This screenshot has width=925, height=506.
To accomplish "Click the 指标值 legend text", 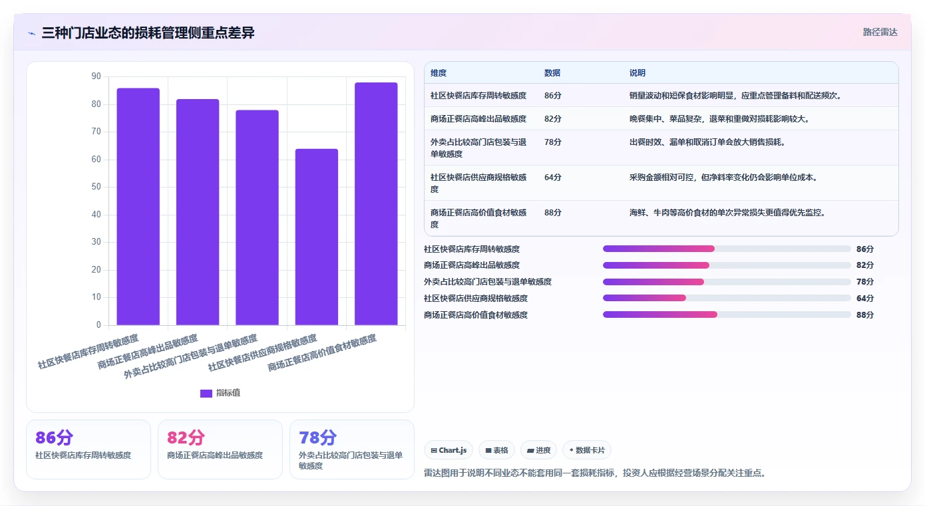I will (228, 393).
